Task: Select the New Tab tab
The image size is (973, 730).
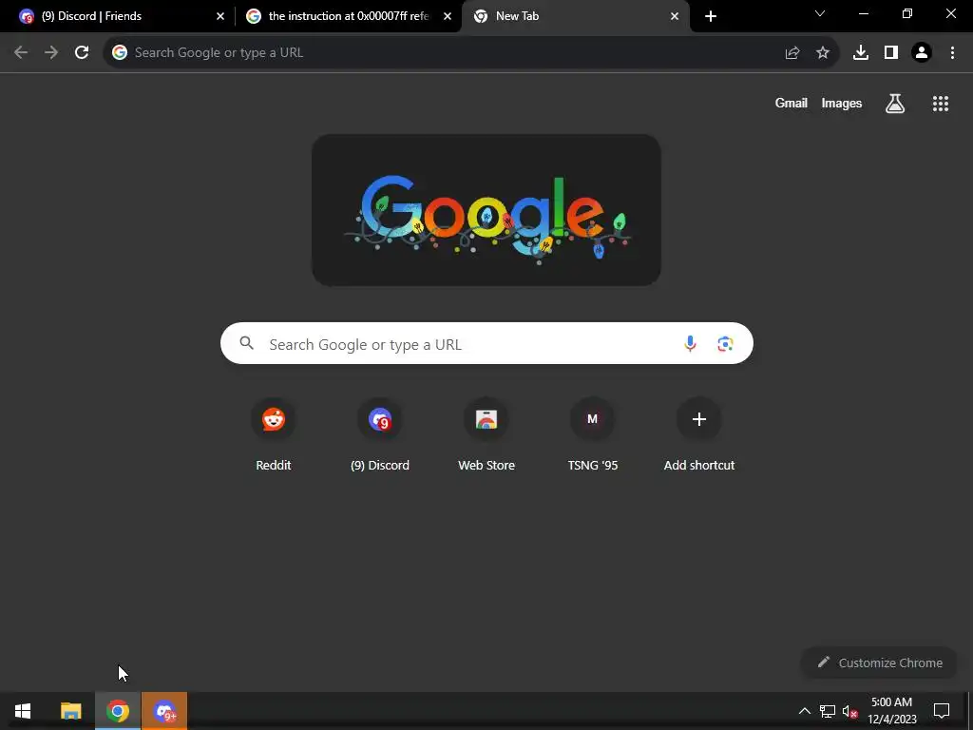Action: click(575, 16)
